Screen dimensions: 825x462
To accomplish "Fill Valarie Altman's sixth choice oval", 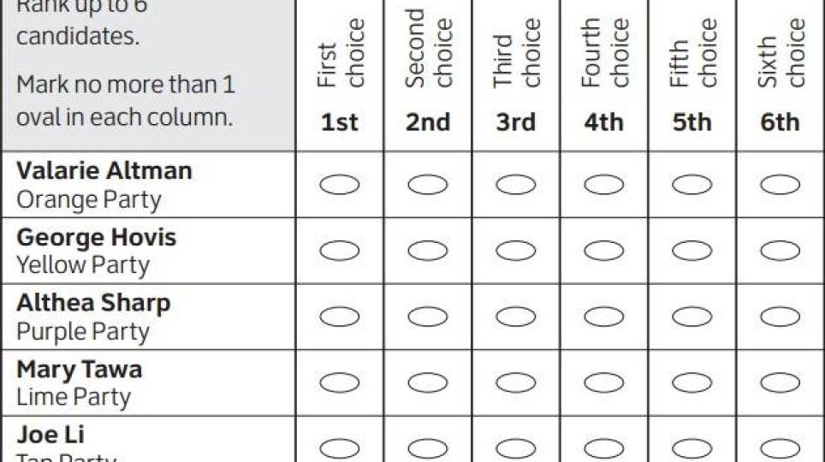I will click(x=780, y=184).
